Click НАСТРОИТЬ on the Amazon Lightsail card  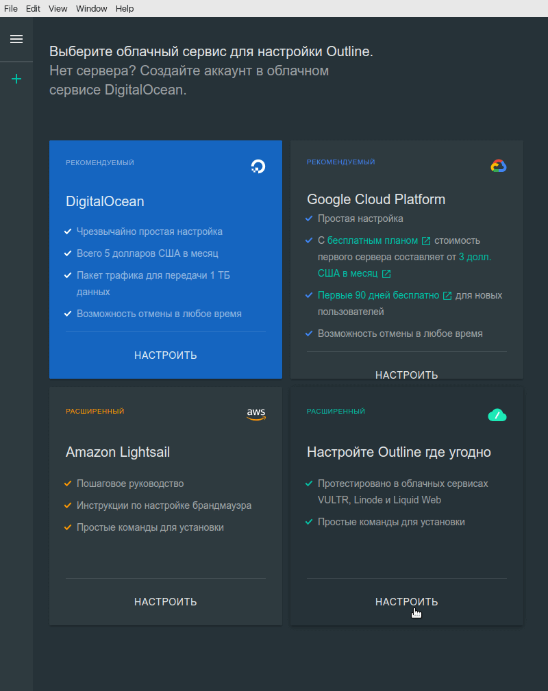tap(166, 601)
